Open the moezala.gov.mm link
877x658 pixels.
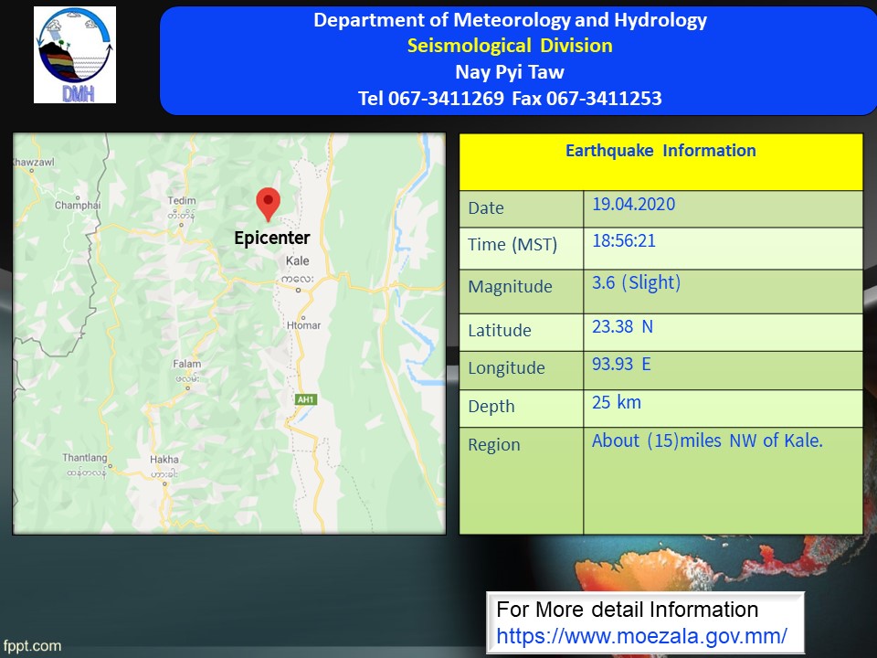point(641,636)
